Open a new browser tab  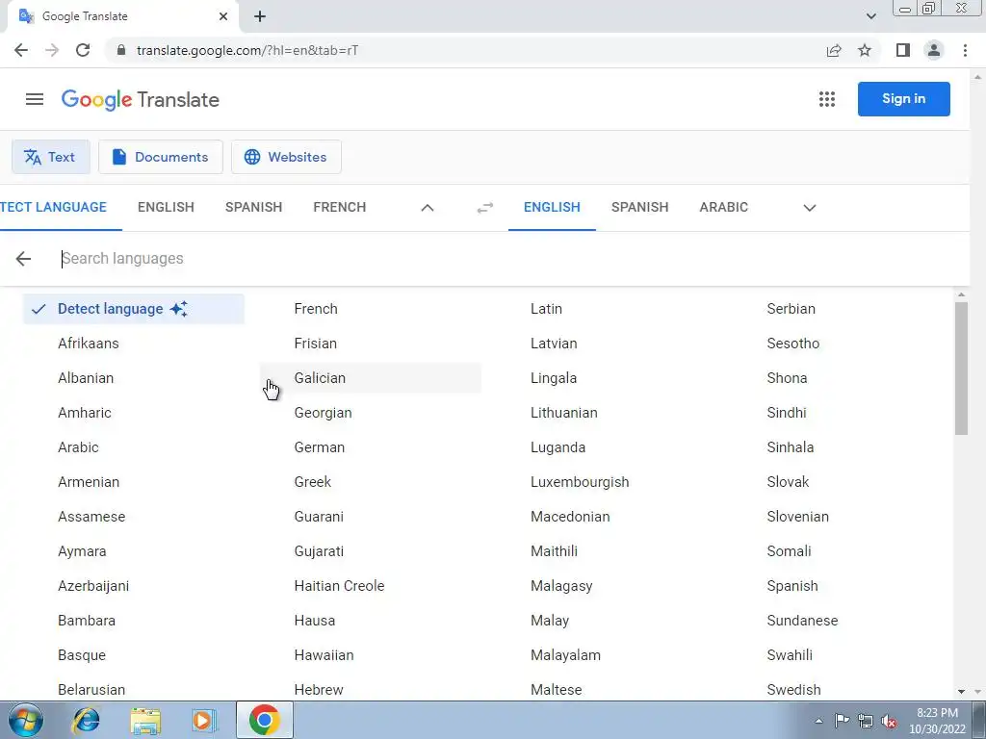[260, 16]
